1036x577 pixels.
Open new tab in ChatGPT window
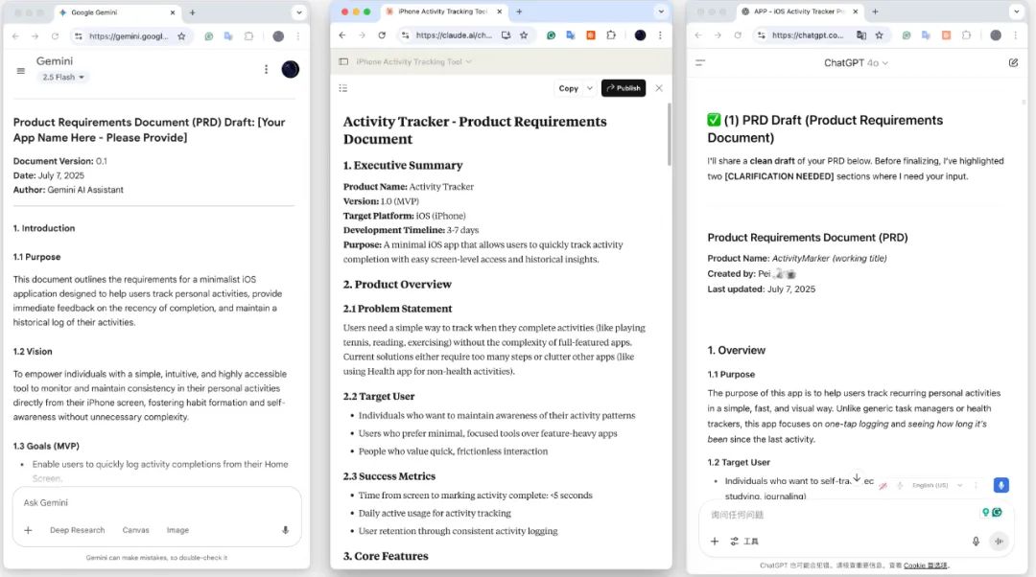click(875, 12)
